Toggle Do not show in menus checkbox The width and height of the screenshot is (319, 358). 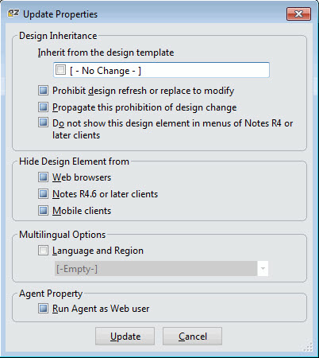[x=43, y=123]
